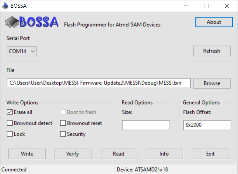The height and width of the screenshot is (174, 238).
Task: Exit the BOSSA application
Action: (x=210, y=154)
